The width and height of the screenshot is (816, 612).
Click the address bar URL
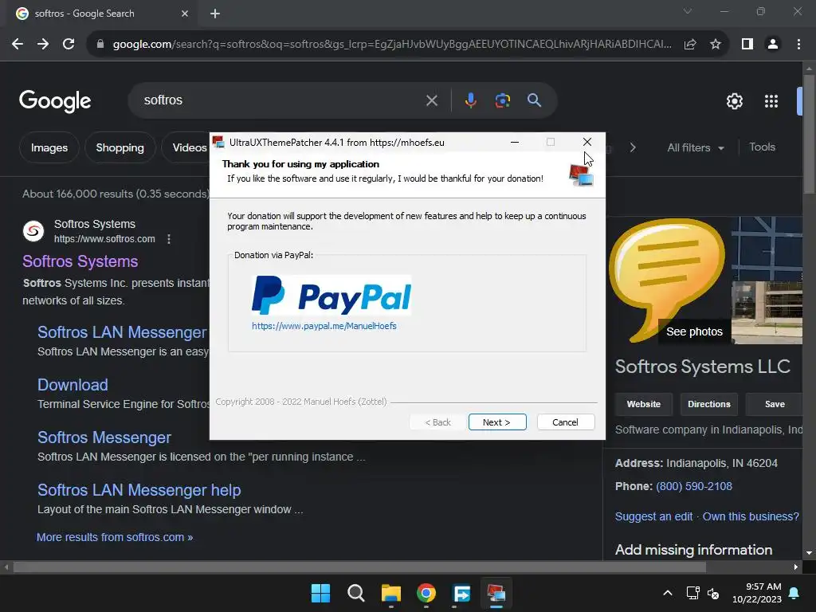[391, 45]
